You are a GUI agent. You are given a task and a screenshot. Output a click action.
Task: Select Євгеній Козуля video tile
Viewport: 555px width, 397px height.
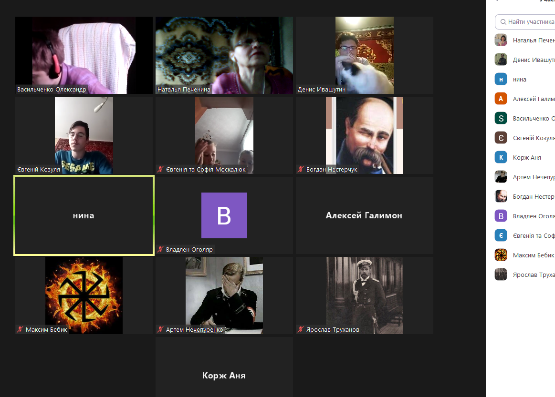click(84, 135)
